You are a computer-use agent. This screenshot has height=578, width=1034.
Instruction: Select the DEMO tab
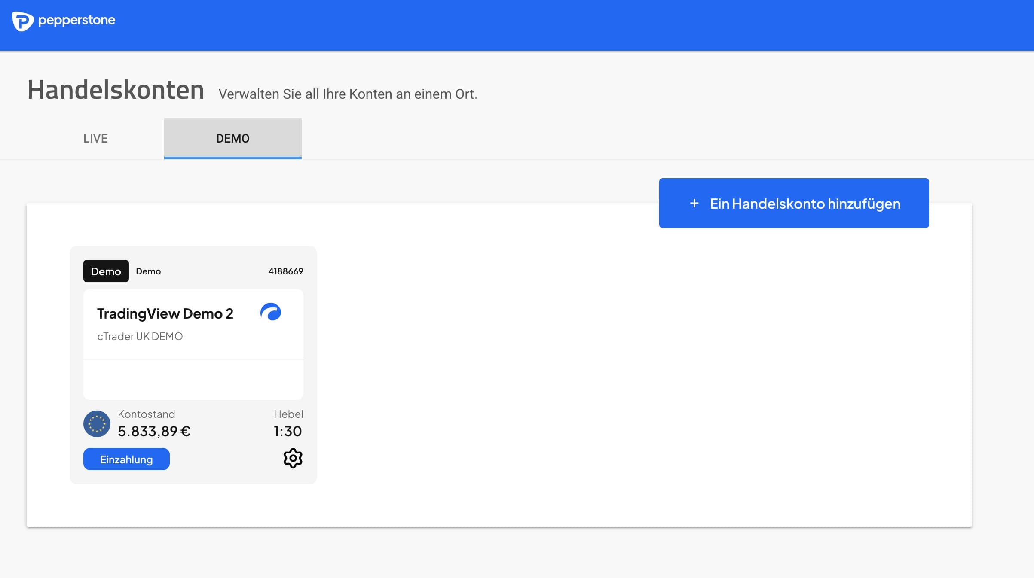click(233, 138)
